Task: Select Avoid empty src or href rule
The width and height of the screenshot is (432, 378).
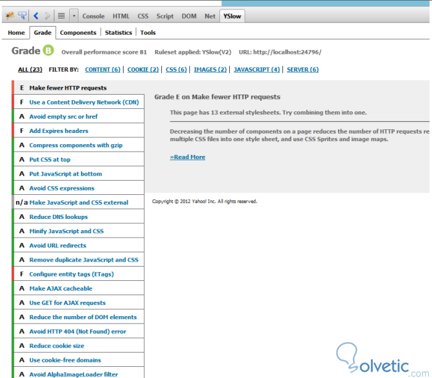Action: pyautogui.click(x=78, y=116)
